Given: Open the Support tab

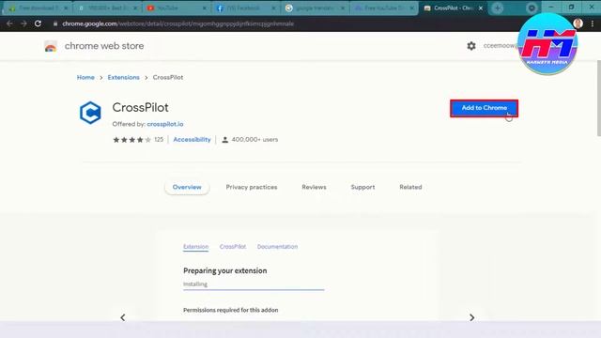Looking at the screenshot, I should 362,187.
